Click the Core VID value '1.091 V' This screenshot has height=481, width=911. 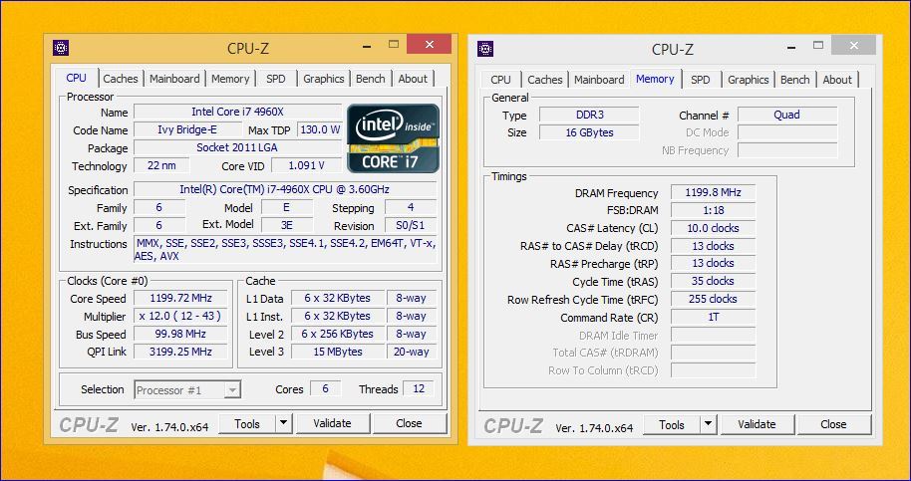(x=306, y=166)
